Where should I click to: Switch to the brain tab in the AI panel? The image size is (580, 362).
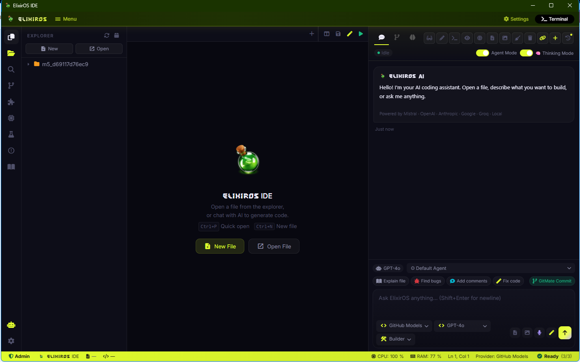(x=412, y=37)
